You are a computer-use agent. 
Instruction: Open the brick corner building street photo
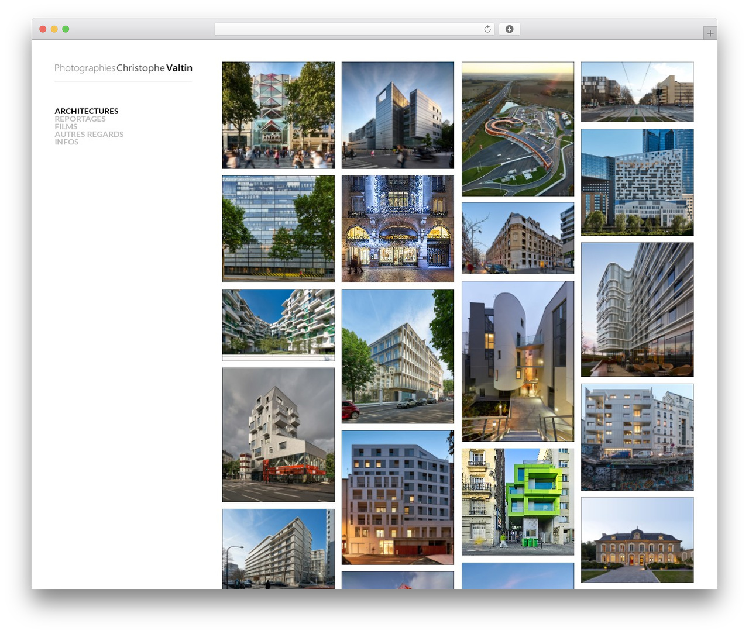pyautogui.click(x=518, y=238)
